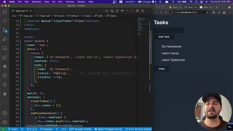Open the Run menu
The width and height of the screenshot is (233, 131).
[x=60, y=2]
